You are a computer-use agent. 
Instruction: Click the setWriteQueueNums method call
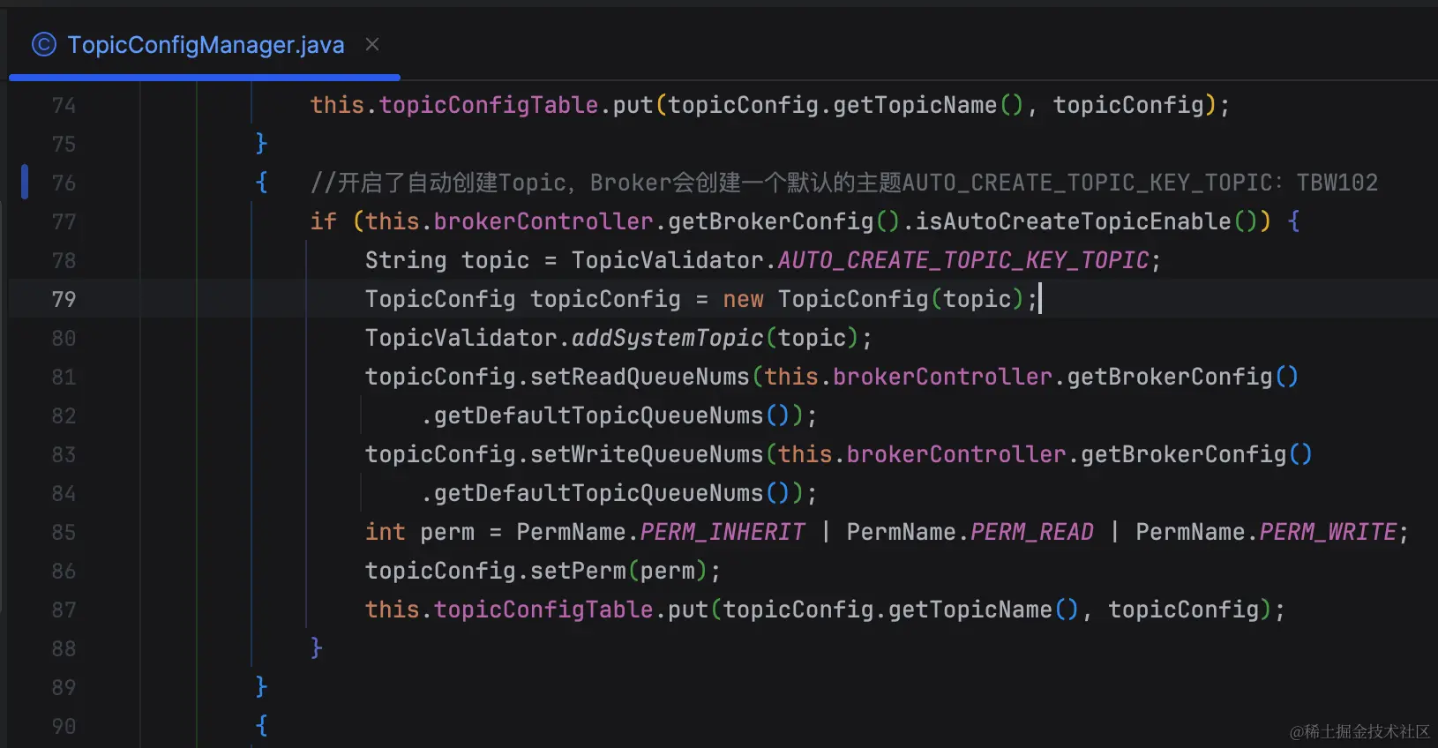(647, 454)
